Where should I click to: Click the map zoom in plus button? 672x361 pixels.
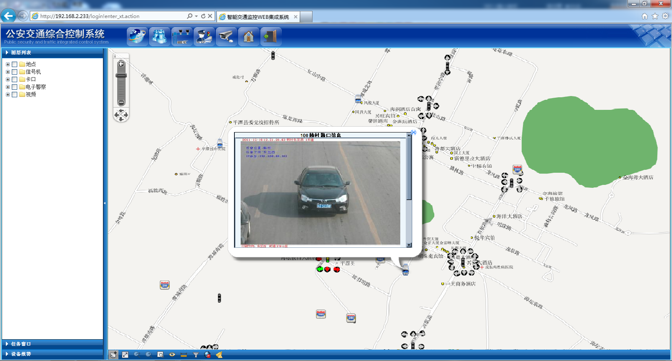tap(121, 64)
